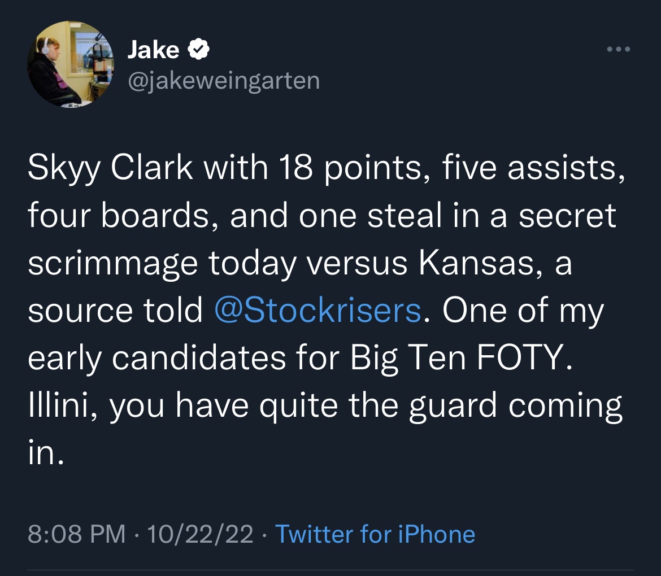661x576 pixels.
Task: Open the @jakeweingarten handle
Action: pyautogui.click(x=224, y=80)
